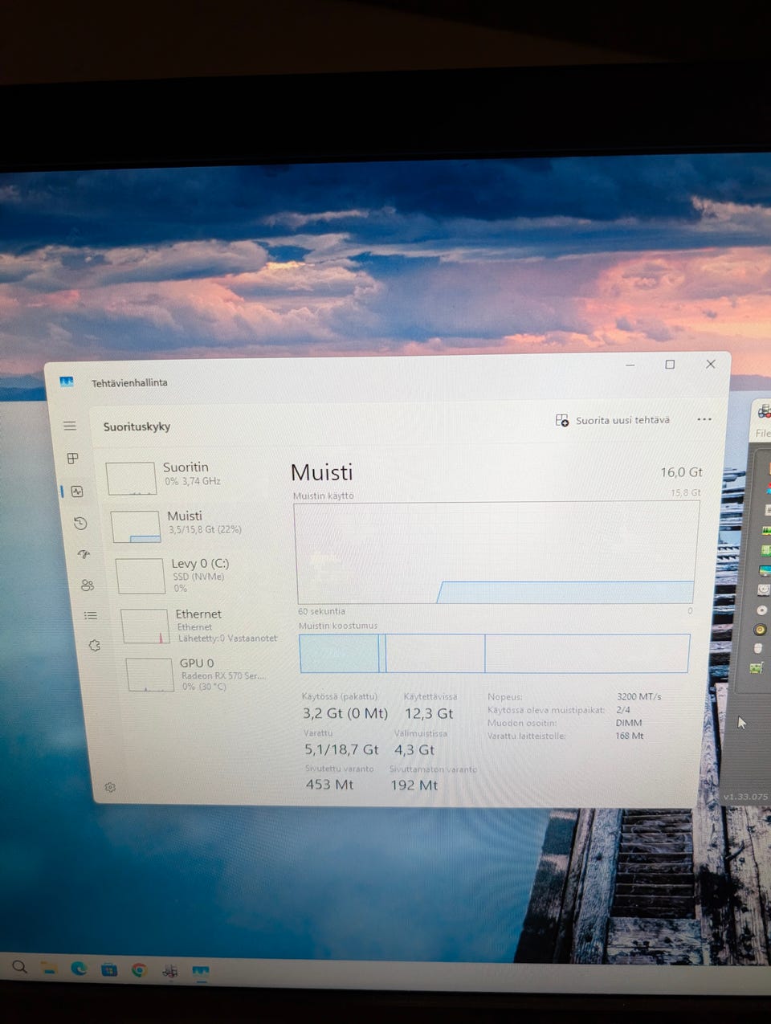The image size is (771, 1024).
Task: Open the Details list icon
Action: tap(91, 616)
